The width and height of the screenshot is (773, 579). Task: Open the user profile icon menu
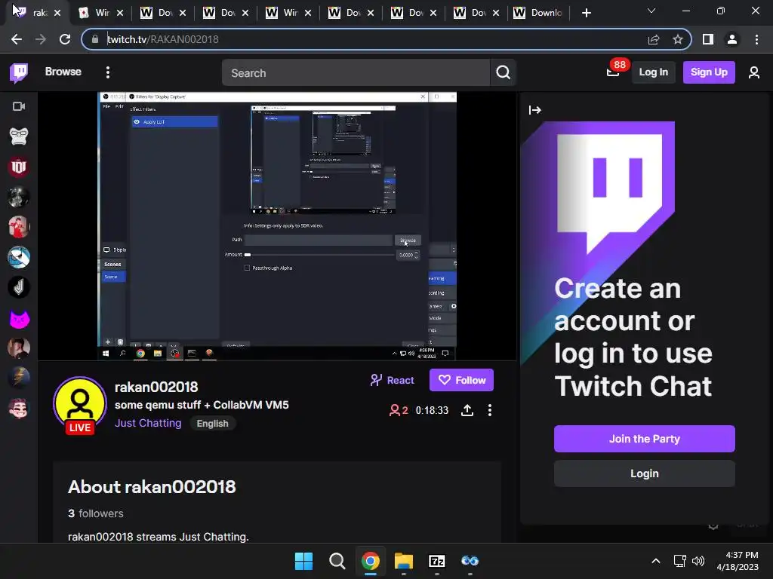click(x=753, y=73)
